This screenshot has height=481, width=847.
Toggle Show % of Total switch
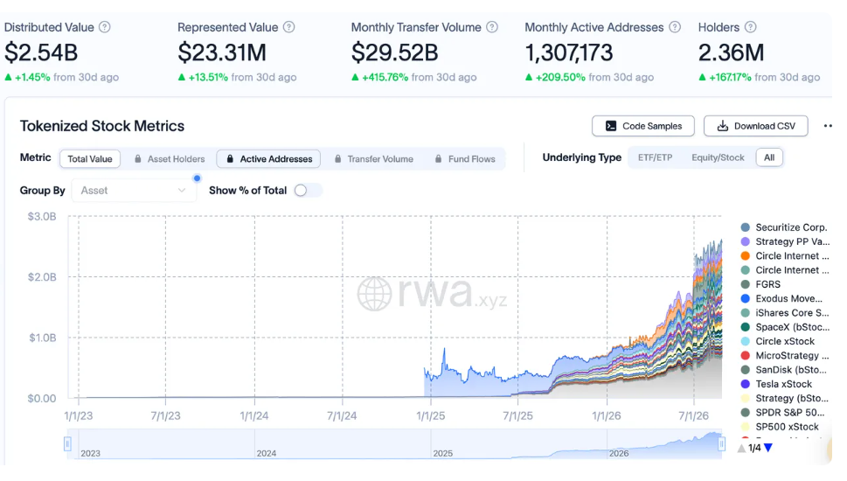point(308,191)
